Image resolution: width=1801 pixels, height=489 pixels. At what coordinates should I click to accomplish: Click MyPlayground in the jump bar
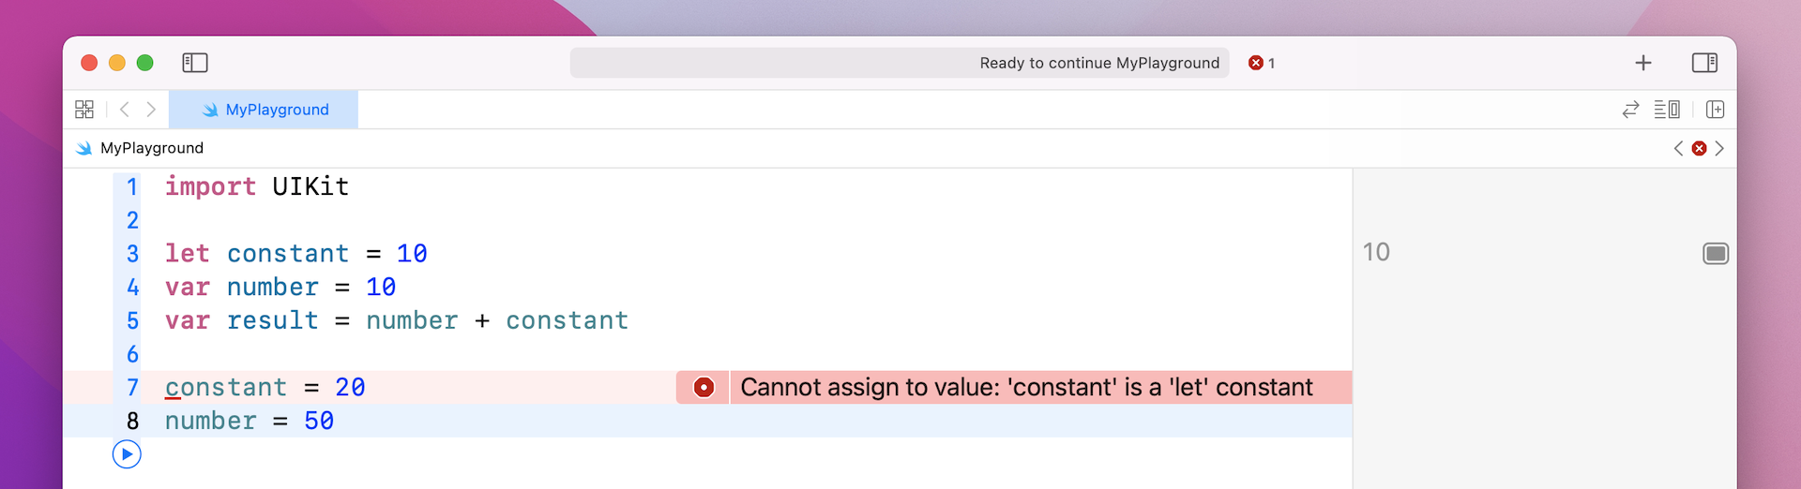(151, 148)
